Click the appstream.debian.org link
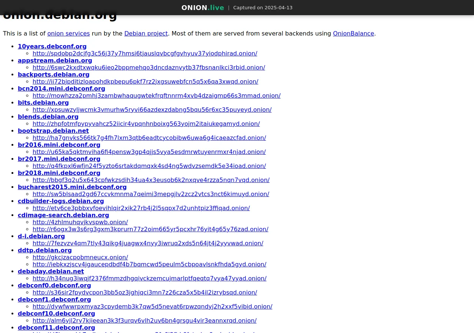474x333 pixels. tap(55, 60)
